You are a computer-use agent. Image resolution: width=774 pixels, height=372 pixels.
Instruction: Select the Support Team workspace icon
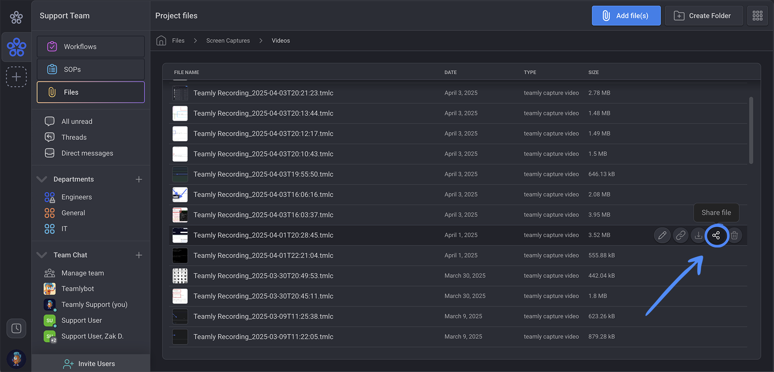pyautogui.click(x=17, y=47)
